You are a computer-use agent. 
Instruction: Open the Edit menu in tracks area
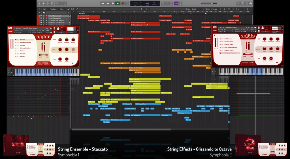coord(45,9)
